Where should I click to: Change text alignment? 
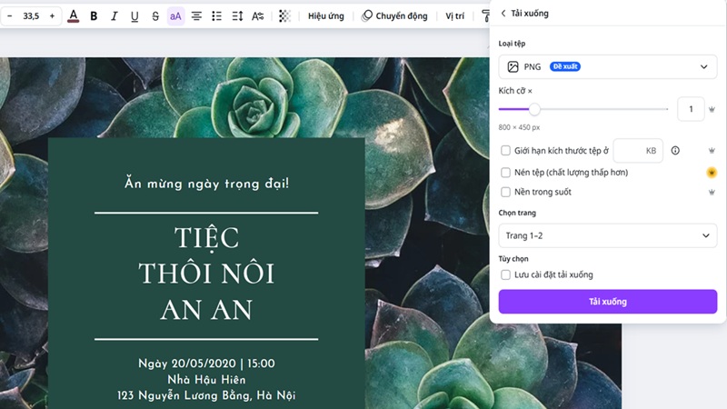pyautogui.click(x=196, y=16)
